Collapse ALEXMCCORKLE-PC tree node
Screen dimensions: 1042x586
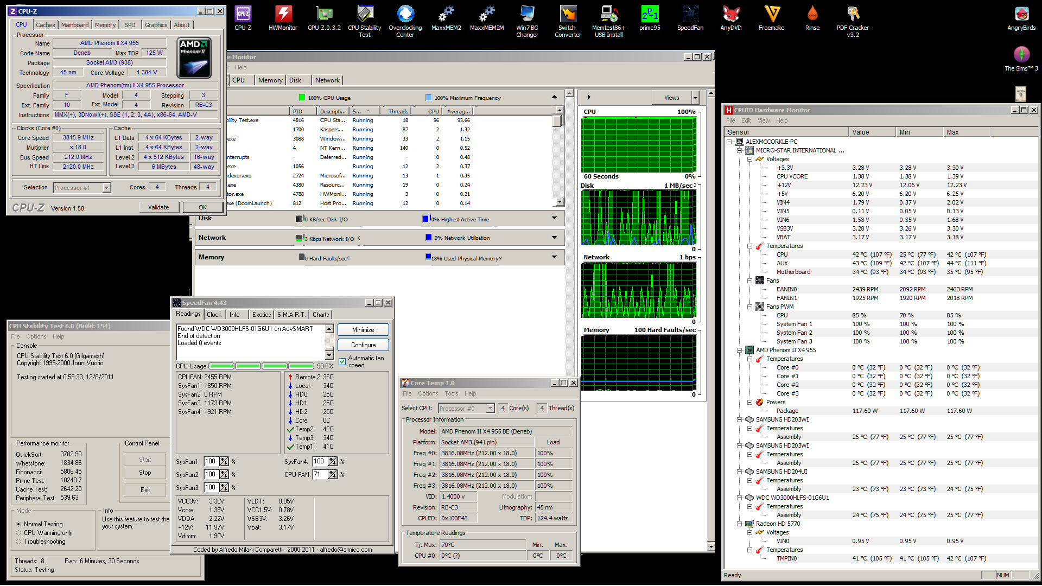[729, 142]
